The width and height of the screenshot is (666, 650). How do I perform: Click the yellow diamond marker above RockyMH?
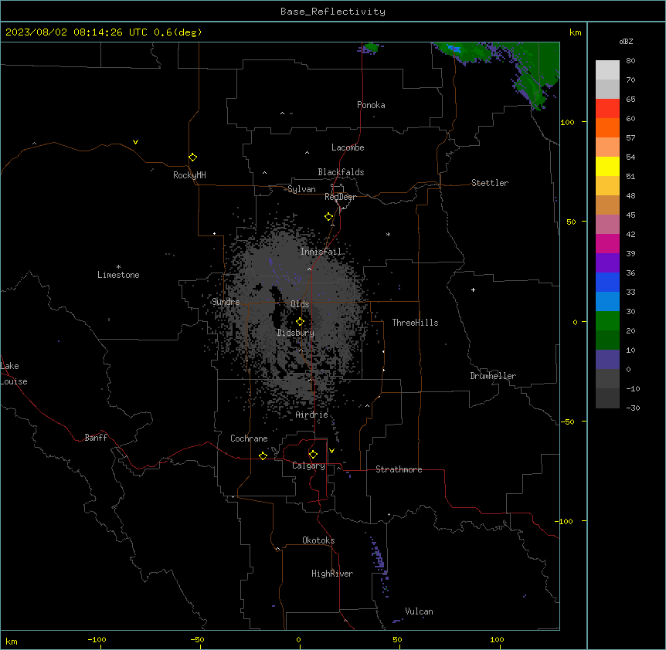(x=192, y=157)
